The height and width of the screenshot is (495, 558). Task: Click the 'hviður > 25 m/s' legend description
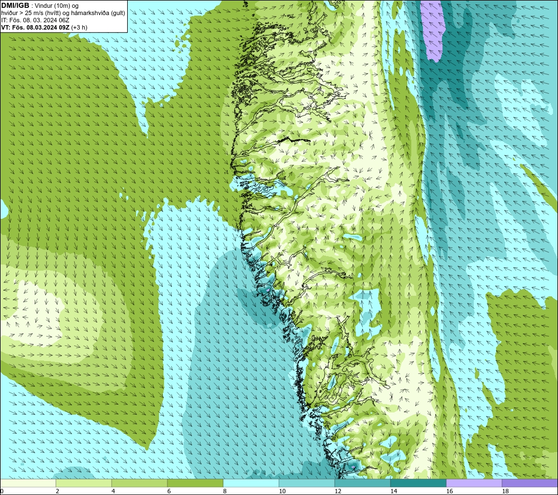pyautogui.click(x=63, y=13)
